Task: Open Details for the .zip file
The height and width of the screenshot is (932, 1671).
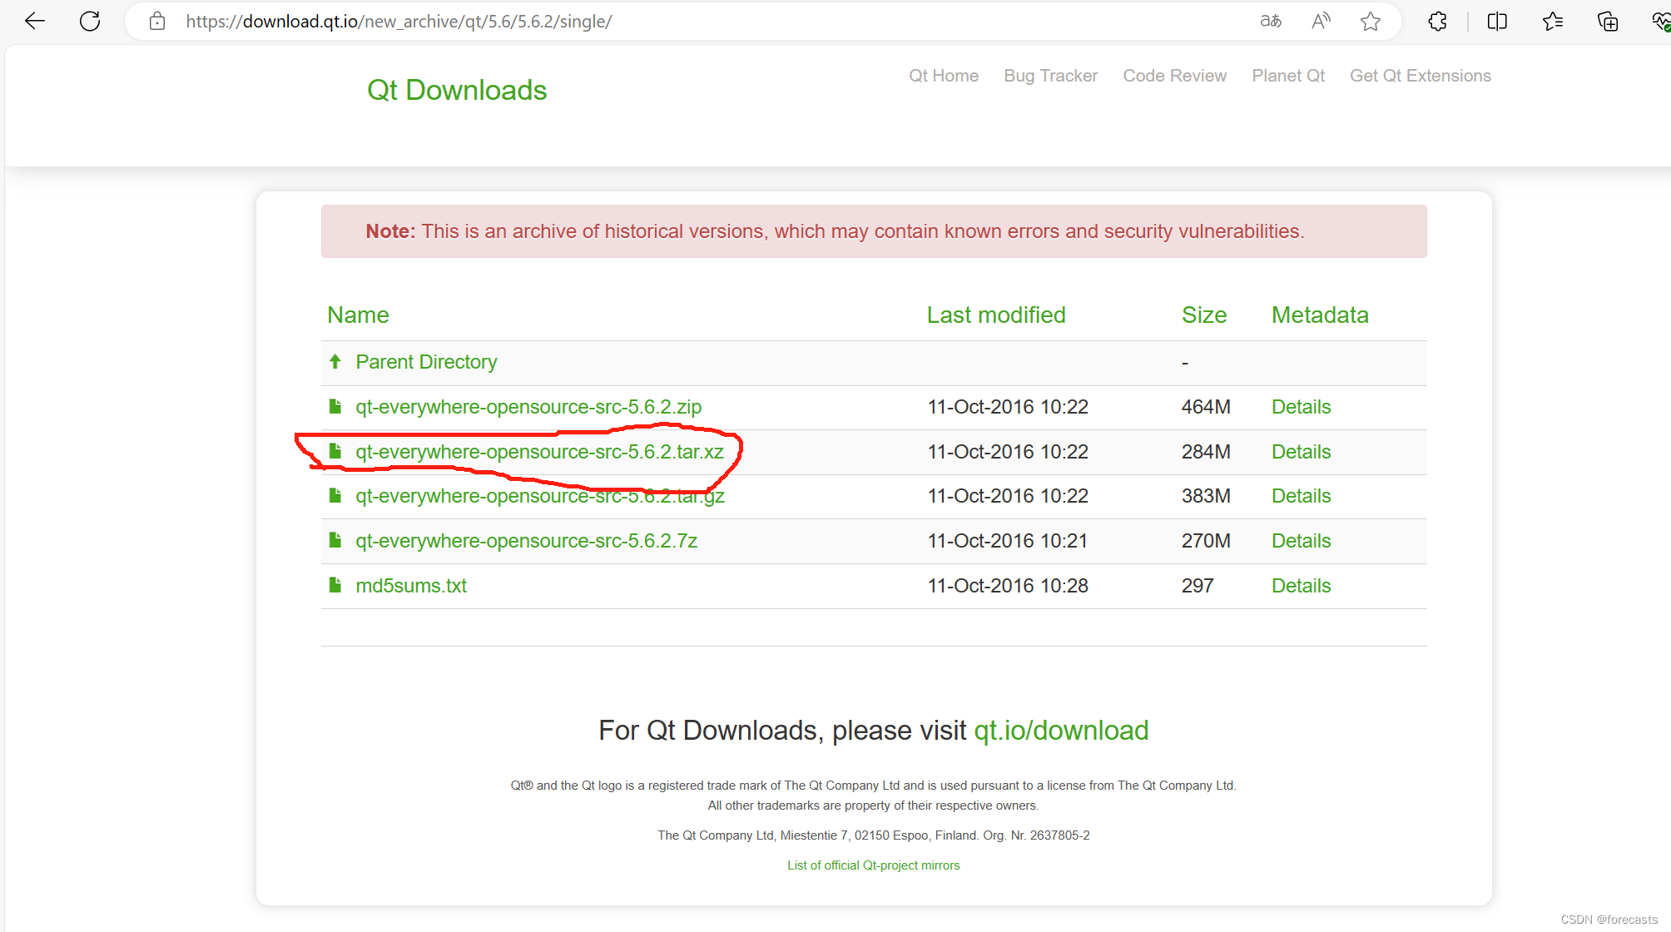Action: tap(1301, 407)
